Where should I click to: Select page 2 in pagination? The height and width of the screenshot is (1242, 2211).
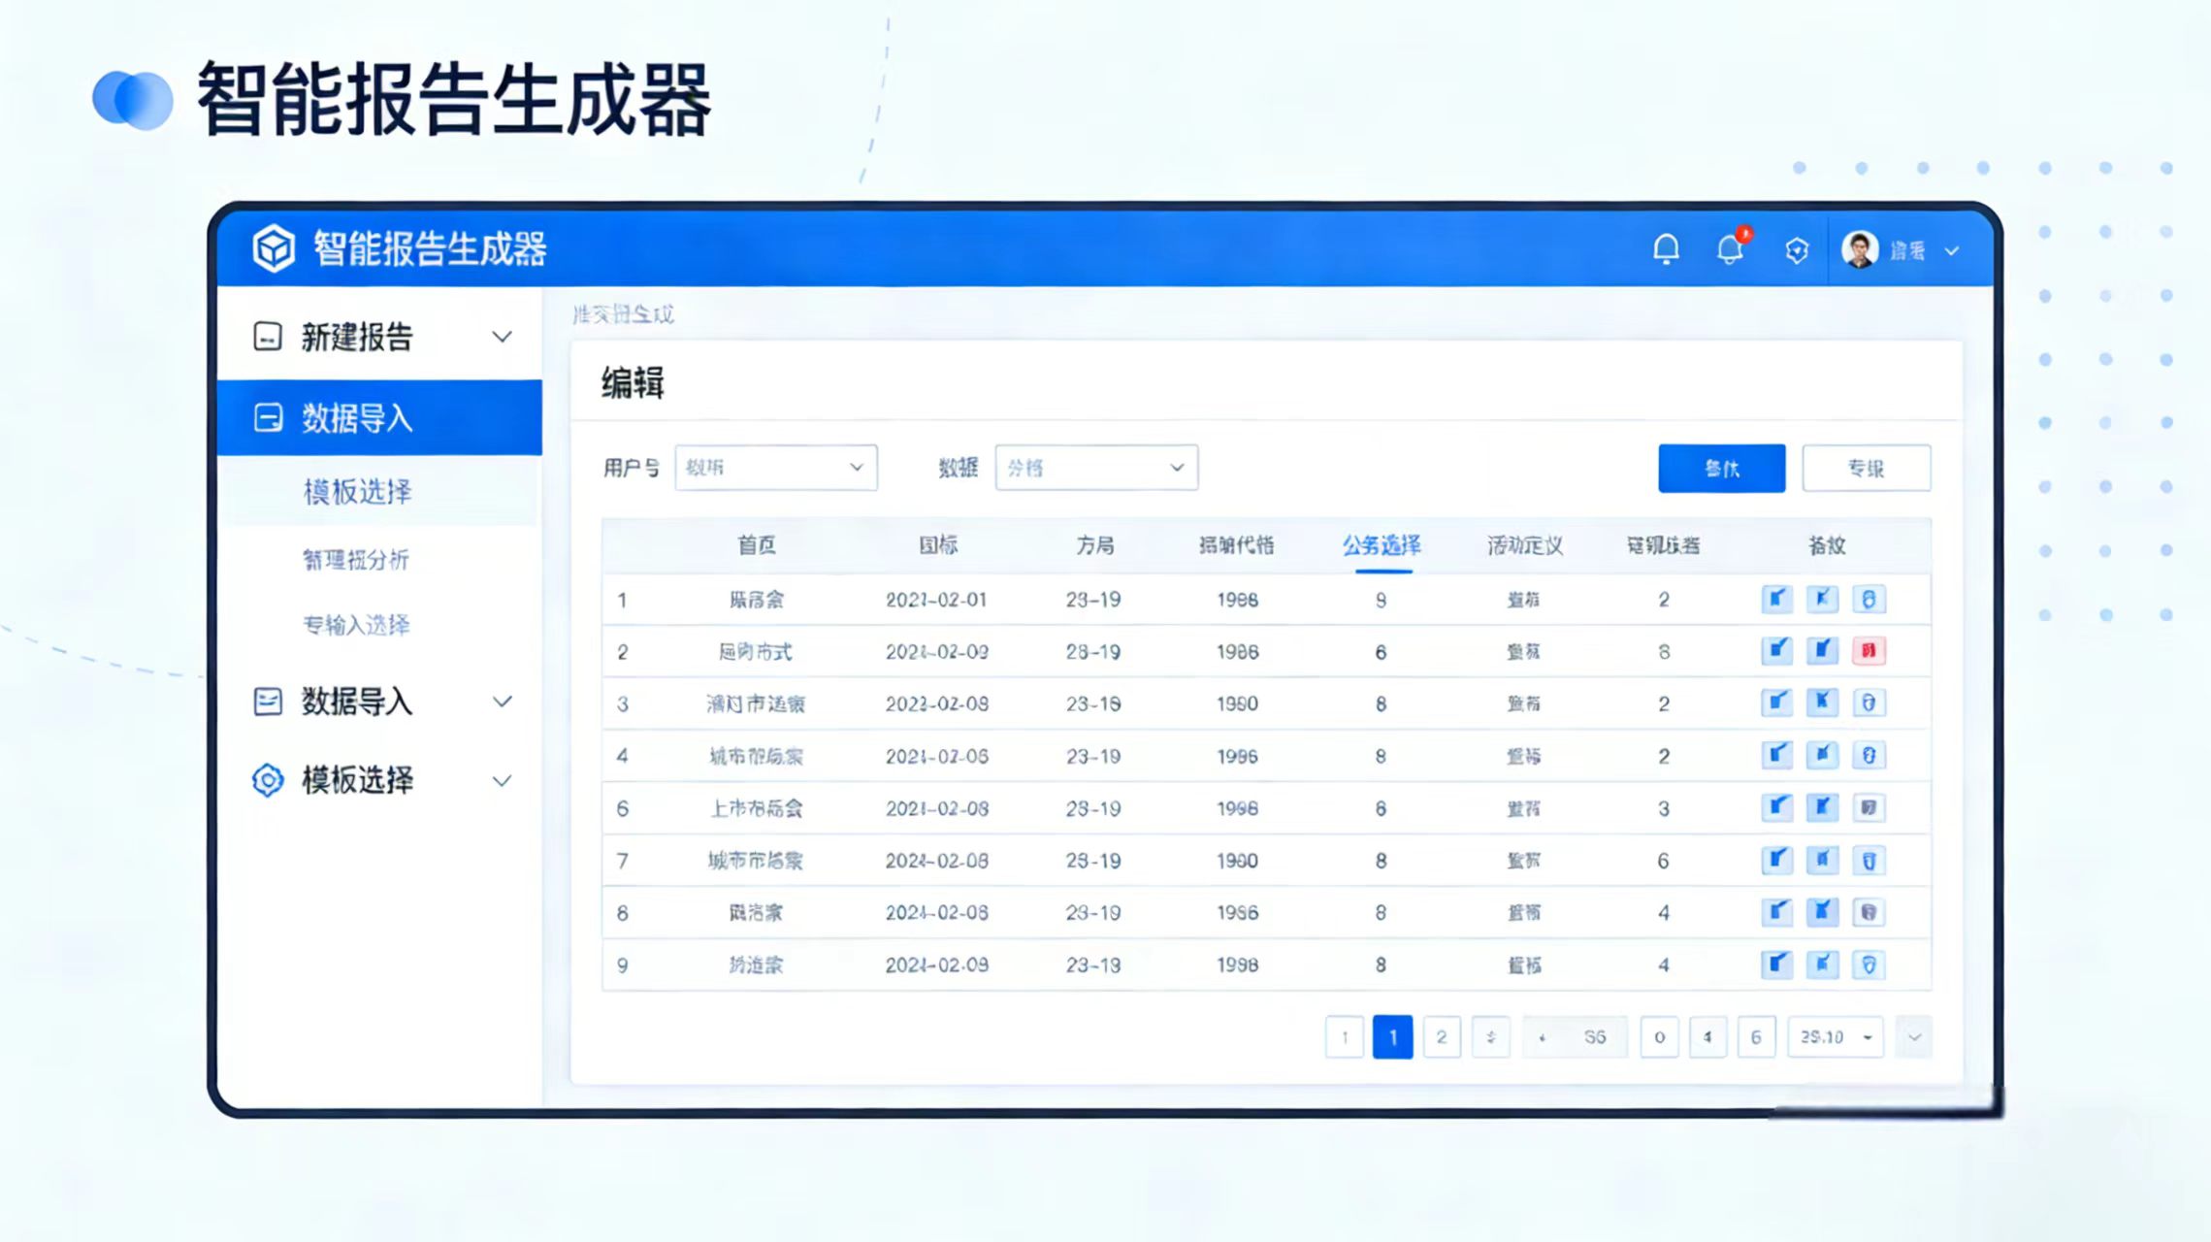tap(1442, 1036)
